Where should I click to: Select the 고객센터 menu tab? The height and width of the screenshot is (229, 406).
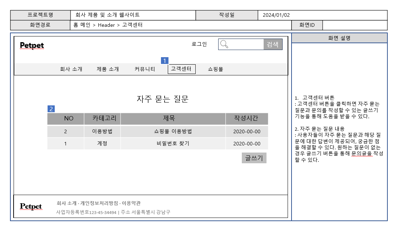point(181,69)
